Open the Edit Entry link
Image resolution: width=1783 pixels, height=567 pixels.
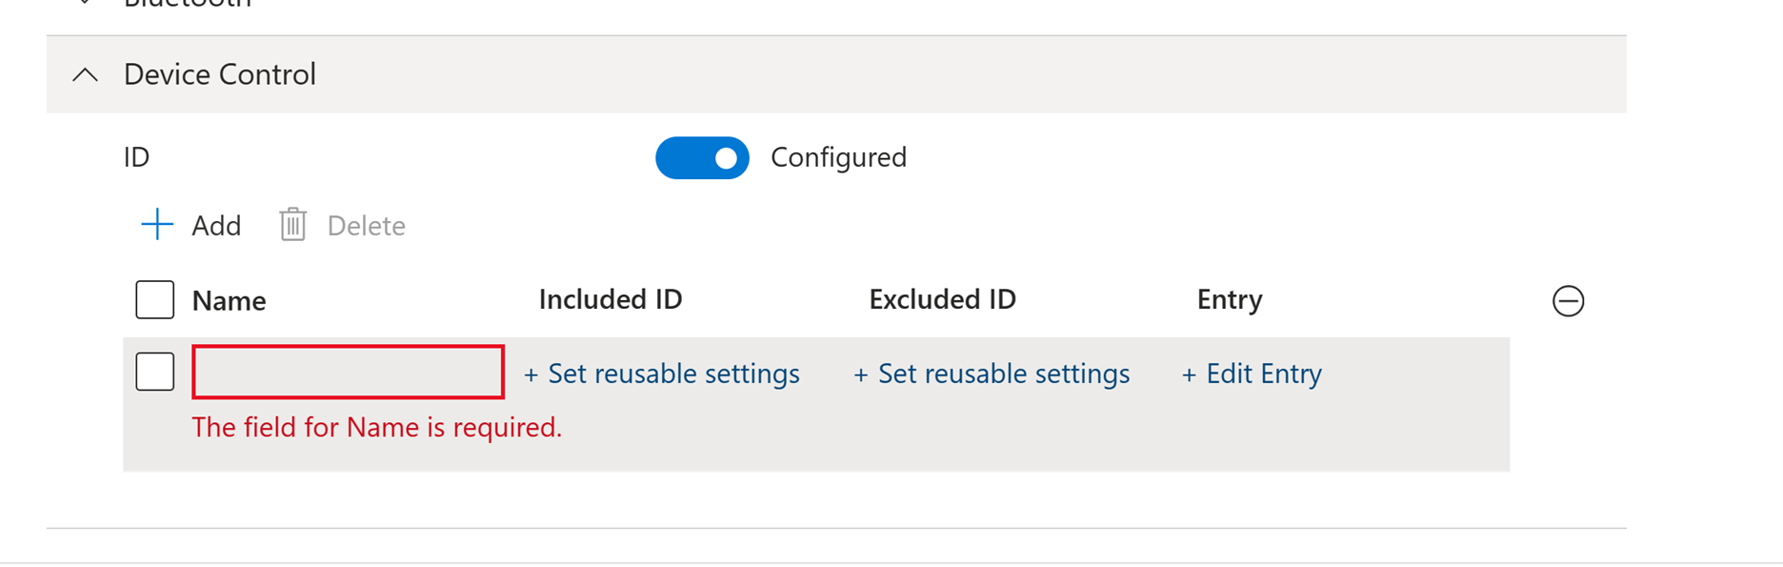click(1263, 374)
